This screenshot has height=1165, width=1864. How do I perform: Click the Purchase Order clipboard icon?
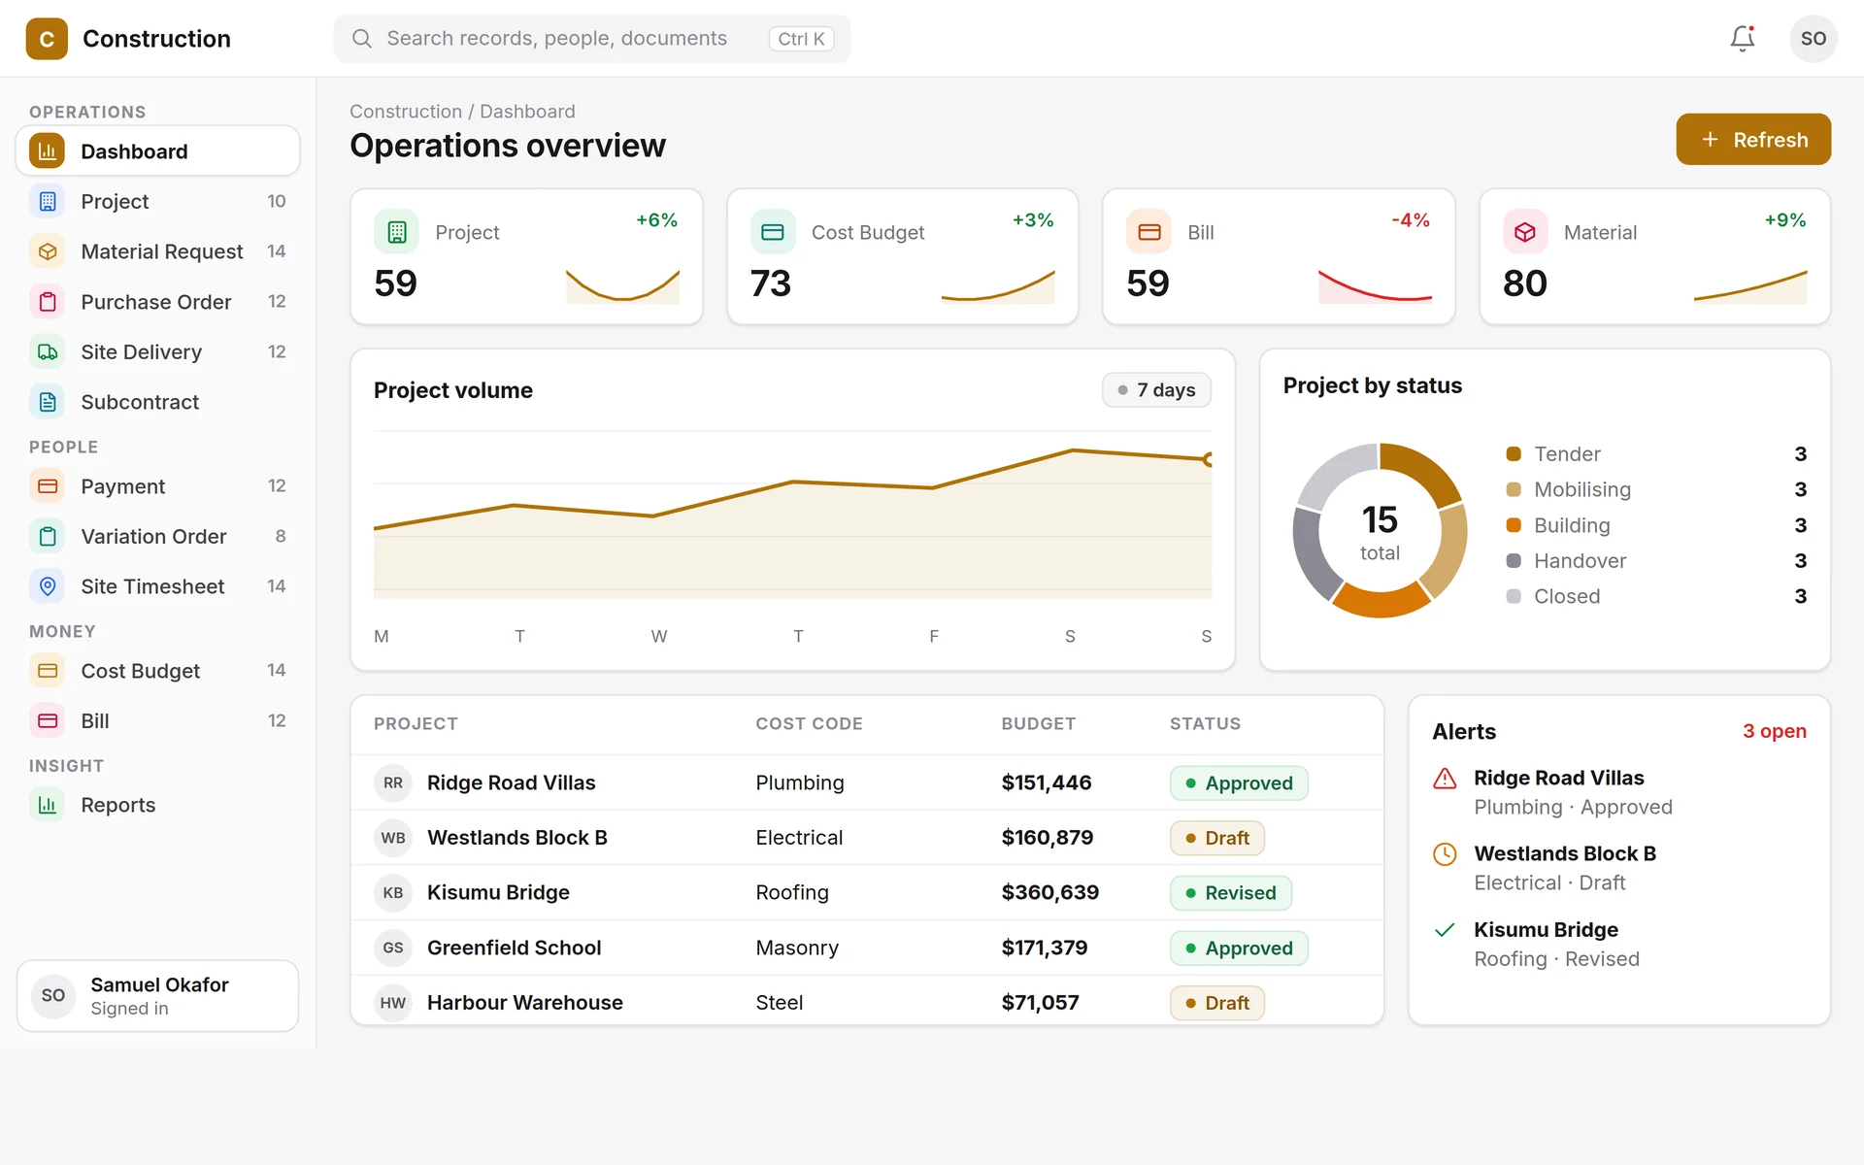48,302
